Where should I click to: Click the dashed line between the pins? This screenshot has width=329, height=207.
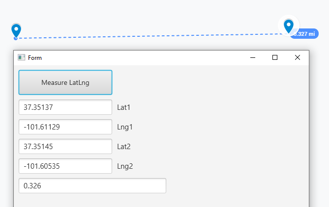click(148, 36)
